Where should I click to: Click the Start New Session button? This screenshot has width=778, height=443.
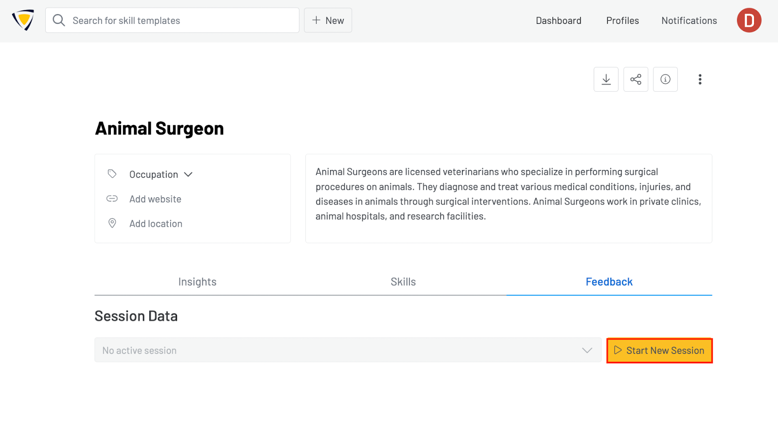[x=659, y=350]
